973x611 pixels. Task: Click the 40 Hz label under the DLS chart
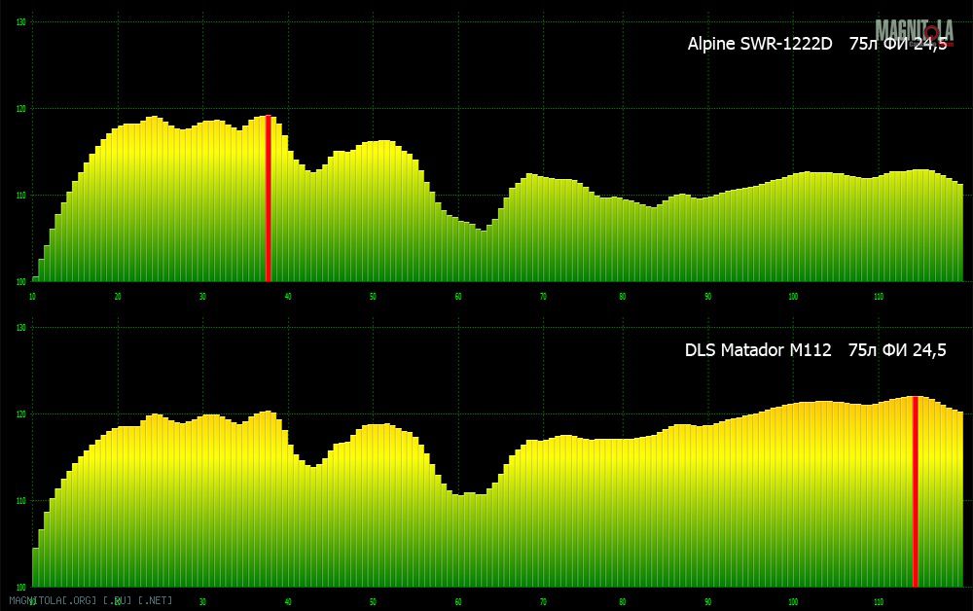coord(288,601)
